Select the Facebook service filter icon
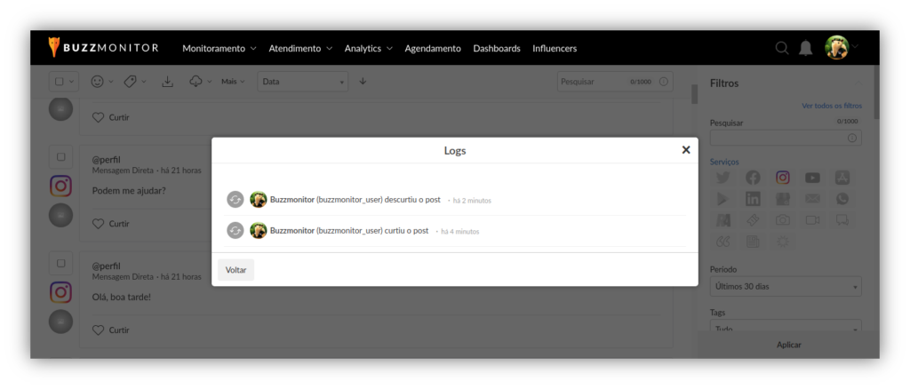Image resolution: width=910 pixels, height=389 pixels. click(x=753, y=178)
